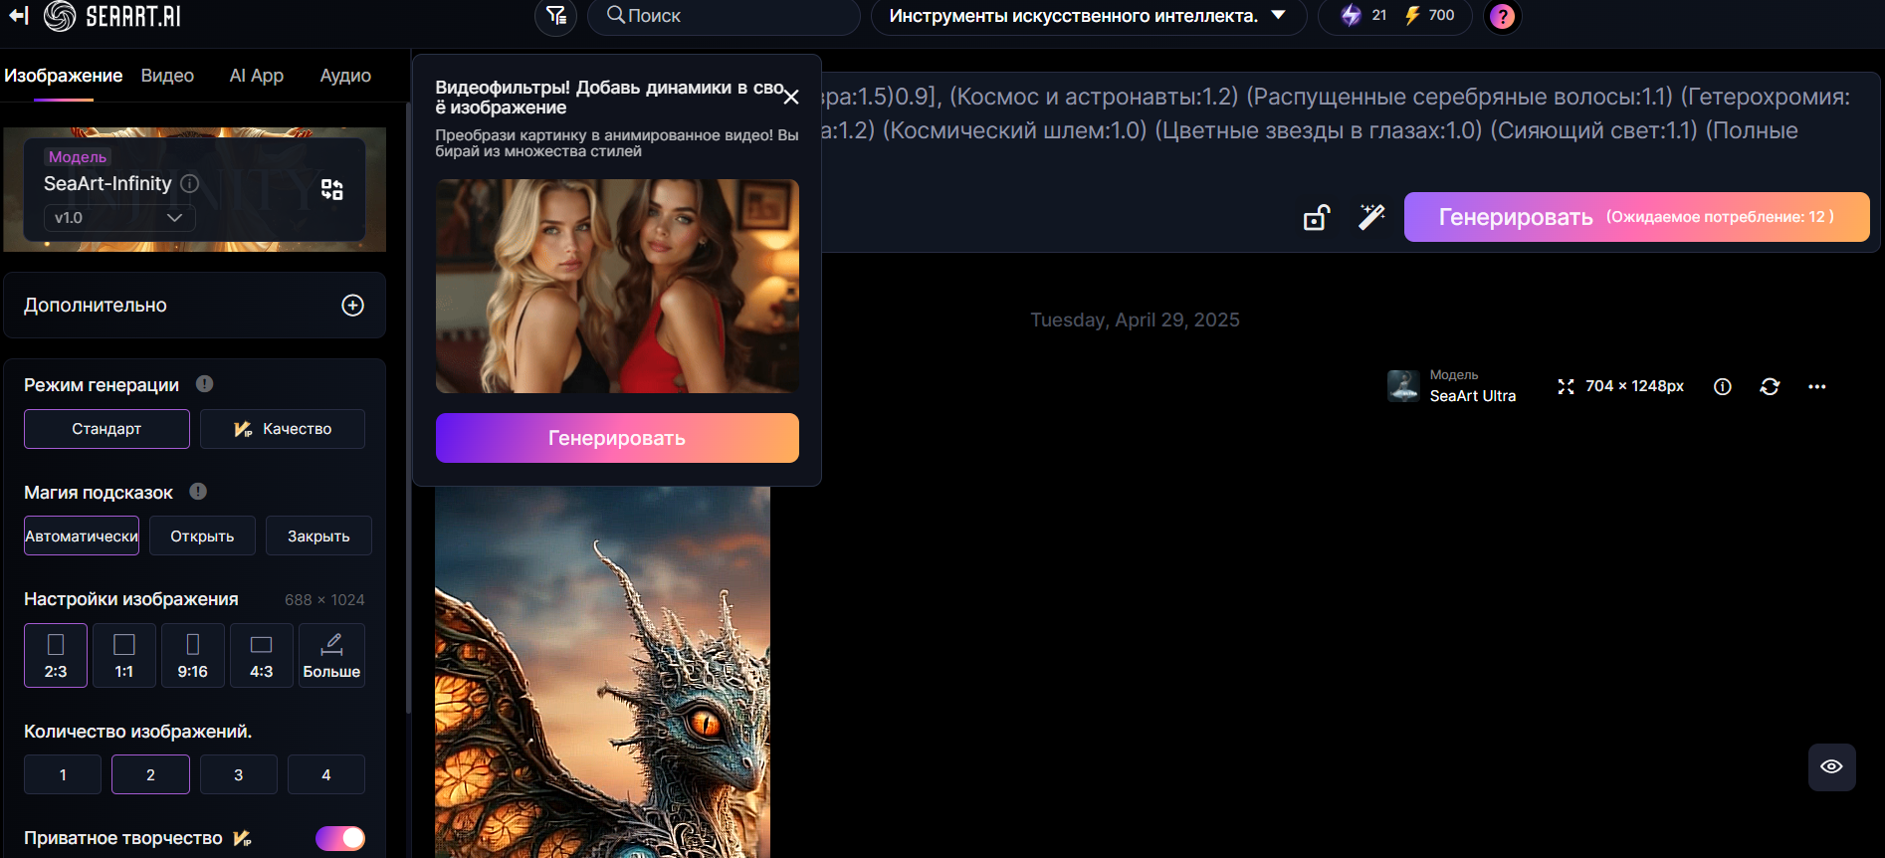1885x858 pixels.
Task: Open the help question mark icon
Action: pyautogui.click(x=1503, y=16)
